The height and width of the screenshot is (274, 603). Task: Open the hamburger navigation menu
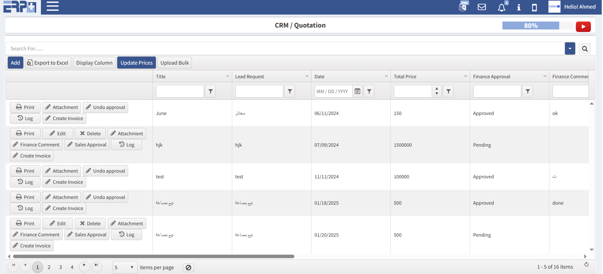[53, 6]
